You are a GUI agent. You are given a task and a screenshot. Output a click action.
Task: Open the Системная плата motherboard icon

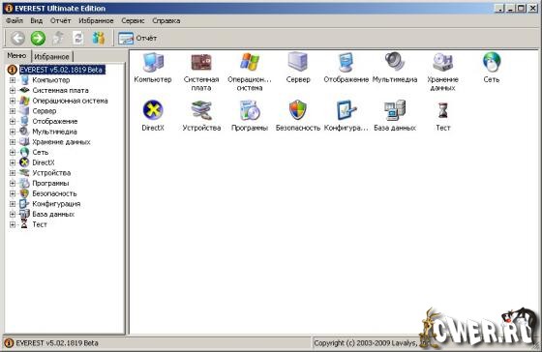click(x=201, y=62)
